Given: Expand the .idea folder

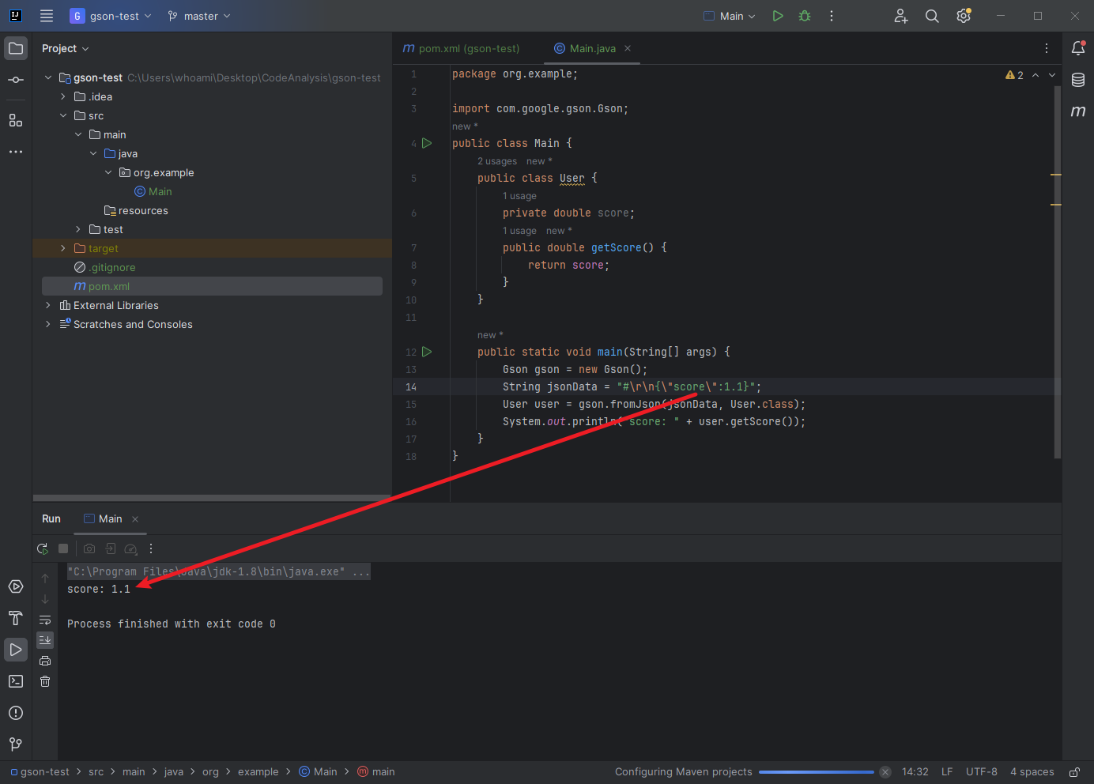Looking at the screenshot, I should point(63,96).
